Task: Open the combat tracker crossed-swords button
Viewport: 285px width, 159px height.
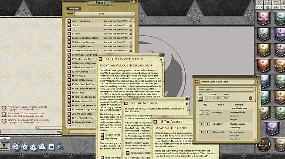Action: [259, 3]
